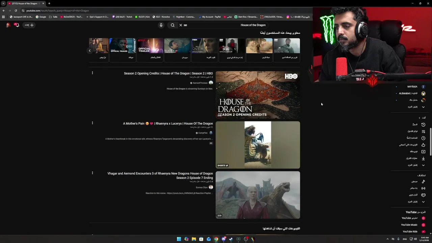Open the Music explore icon
432x243 pixels.
click(423, 182)
